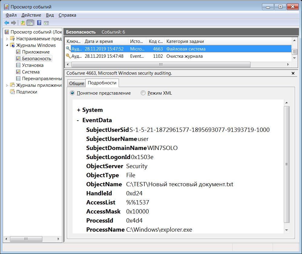Select the Понятное представление radio button

[72, 93]
